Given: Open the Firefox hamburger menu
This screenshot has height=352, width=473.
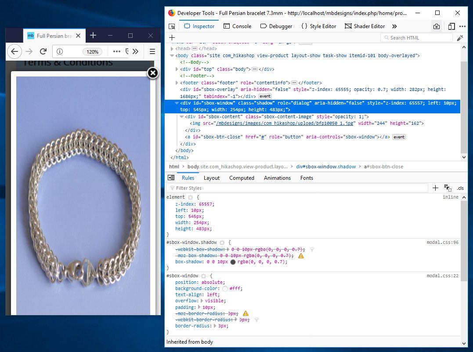Looking at the screenshot, I should [152, 51].
